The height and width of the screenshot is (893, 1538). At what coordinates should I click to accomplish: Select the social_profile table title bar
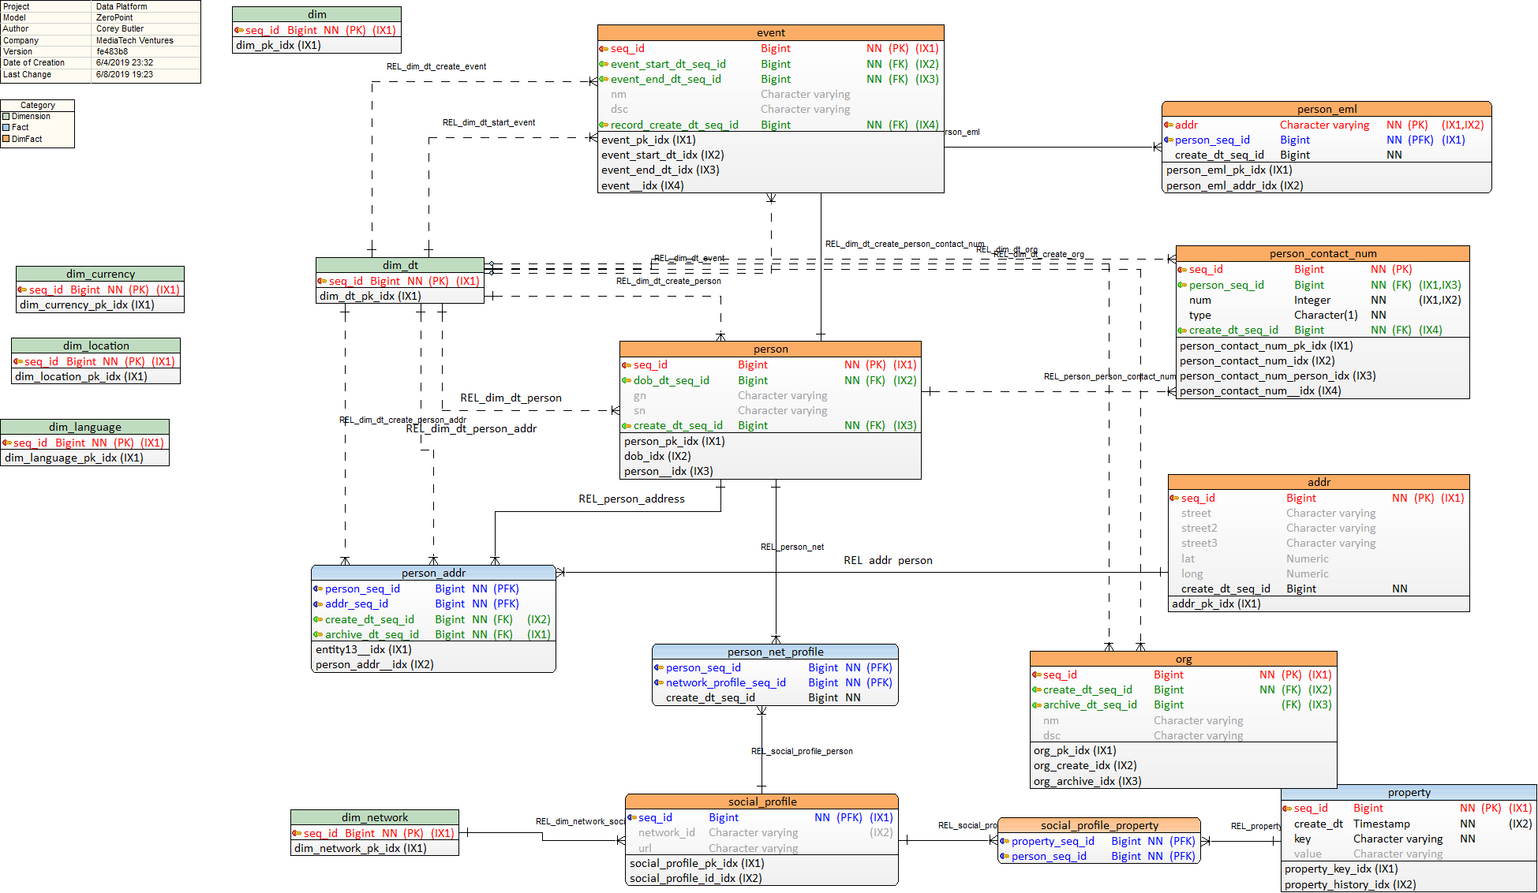[762, 801]
